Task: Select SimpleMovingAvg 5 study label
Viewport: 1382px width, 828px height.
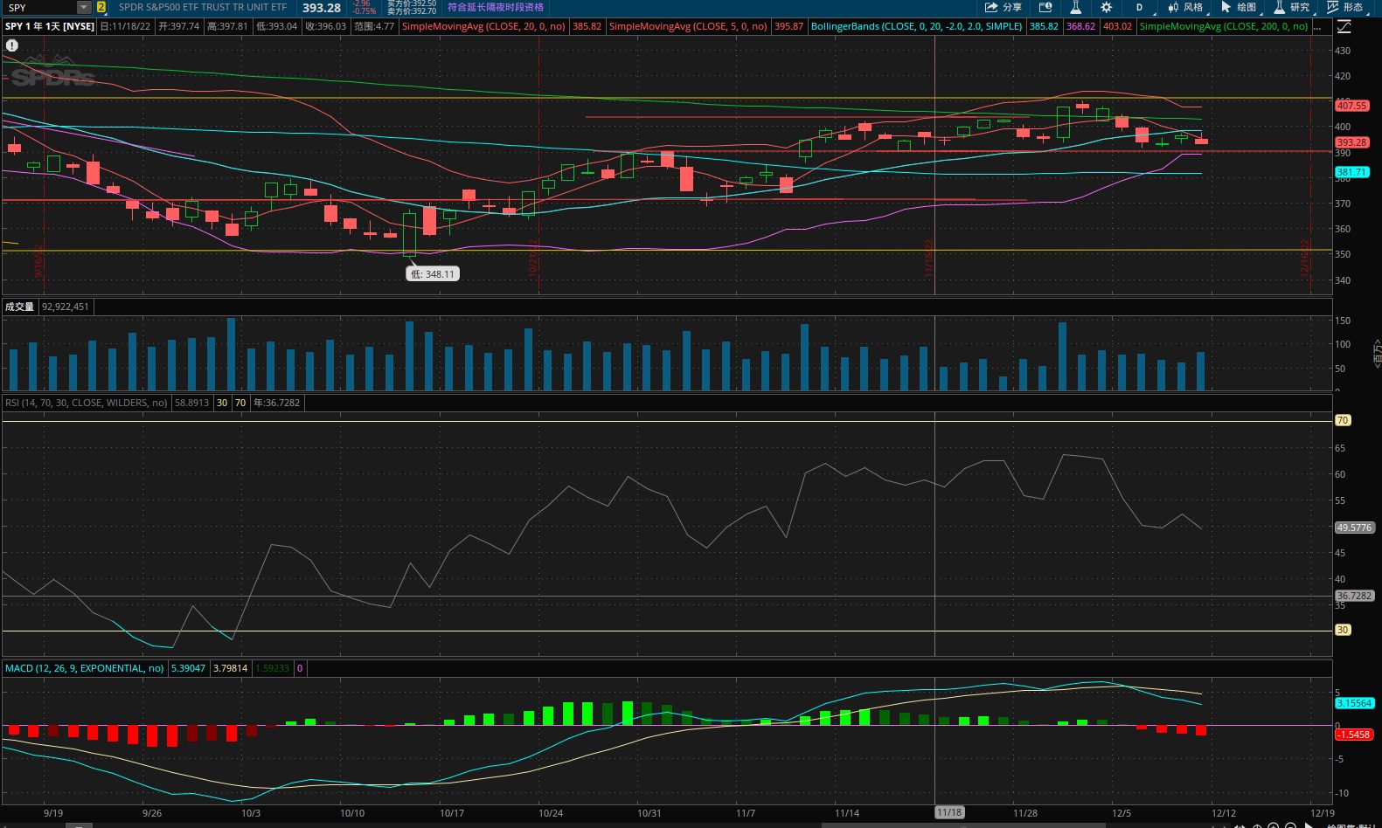Action: point(688,26)
